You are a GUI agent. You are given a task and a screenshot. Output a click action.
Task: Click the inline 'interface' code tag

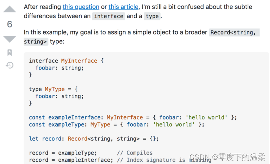pyautogui.click(x=108, y=16)
